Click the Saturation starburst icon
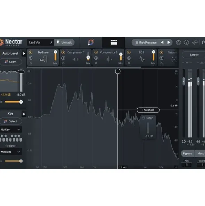The height and width of the screenshot is (206, 205). coord(174,59)
